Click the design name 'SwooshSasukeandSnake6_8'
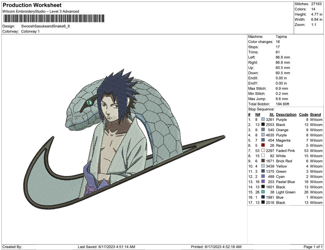The image size is (325, 250). coord(45,26)
